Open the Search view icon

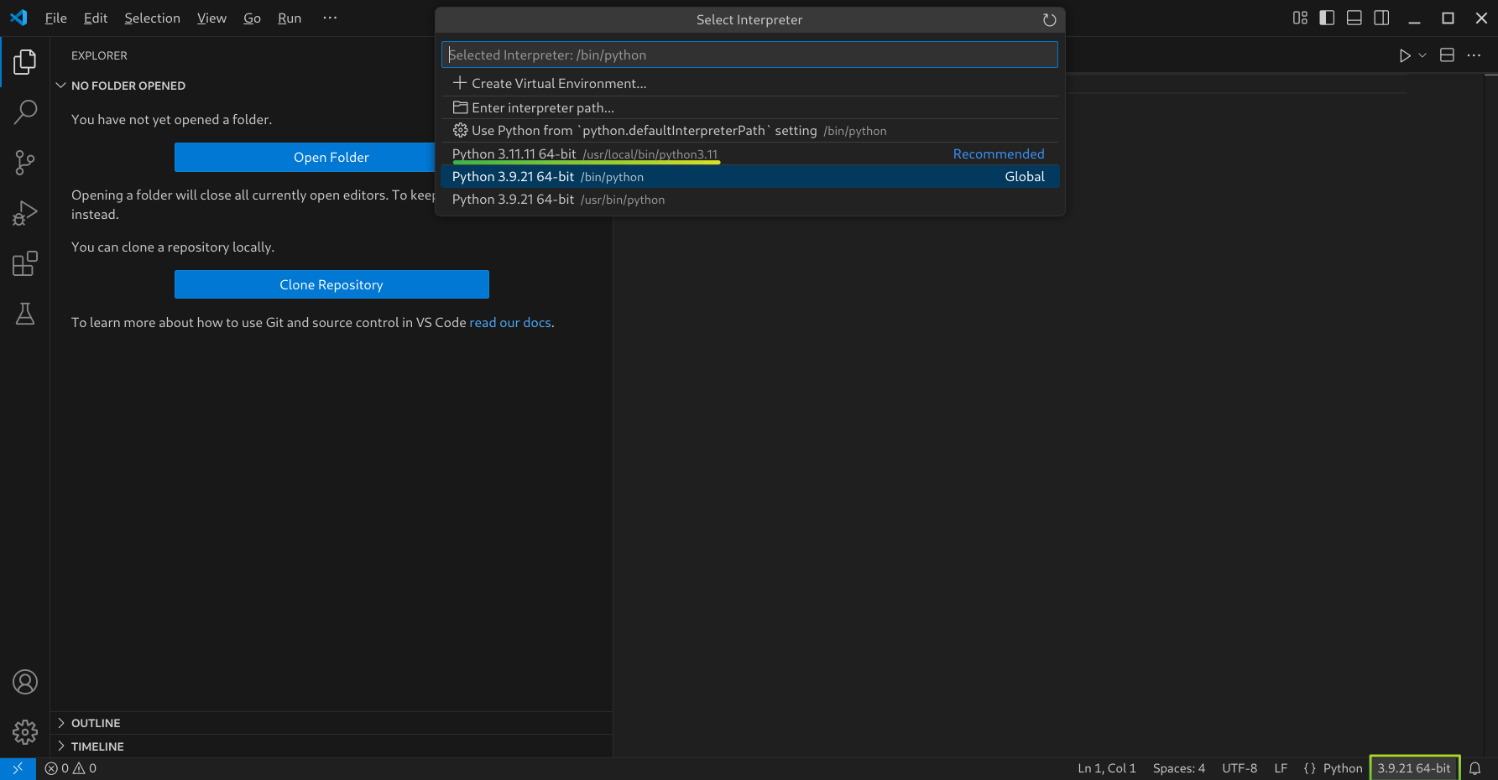tap(25, 112)
